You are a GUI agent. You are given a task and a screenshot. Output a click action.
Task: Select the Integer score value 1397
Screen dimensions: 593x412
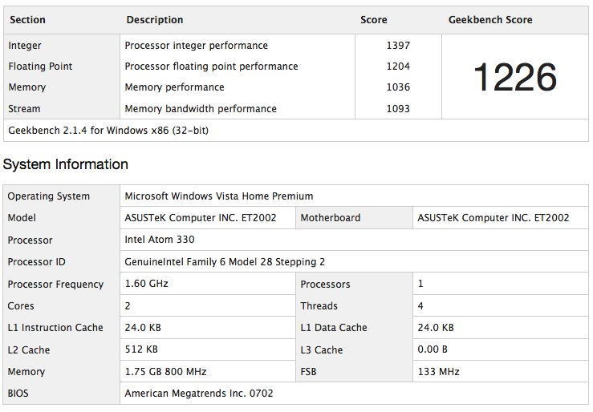click(398, 46)
